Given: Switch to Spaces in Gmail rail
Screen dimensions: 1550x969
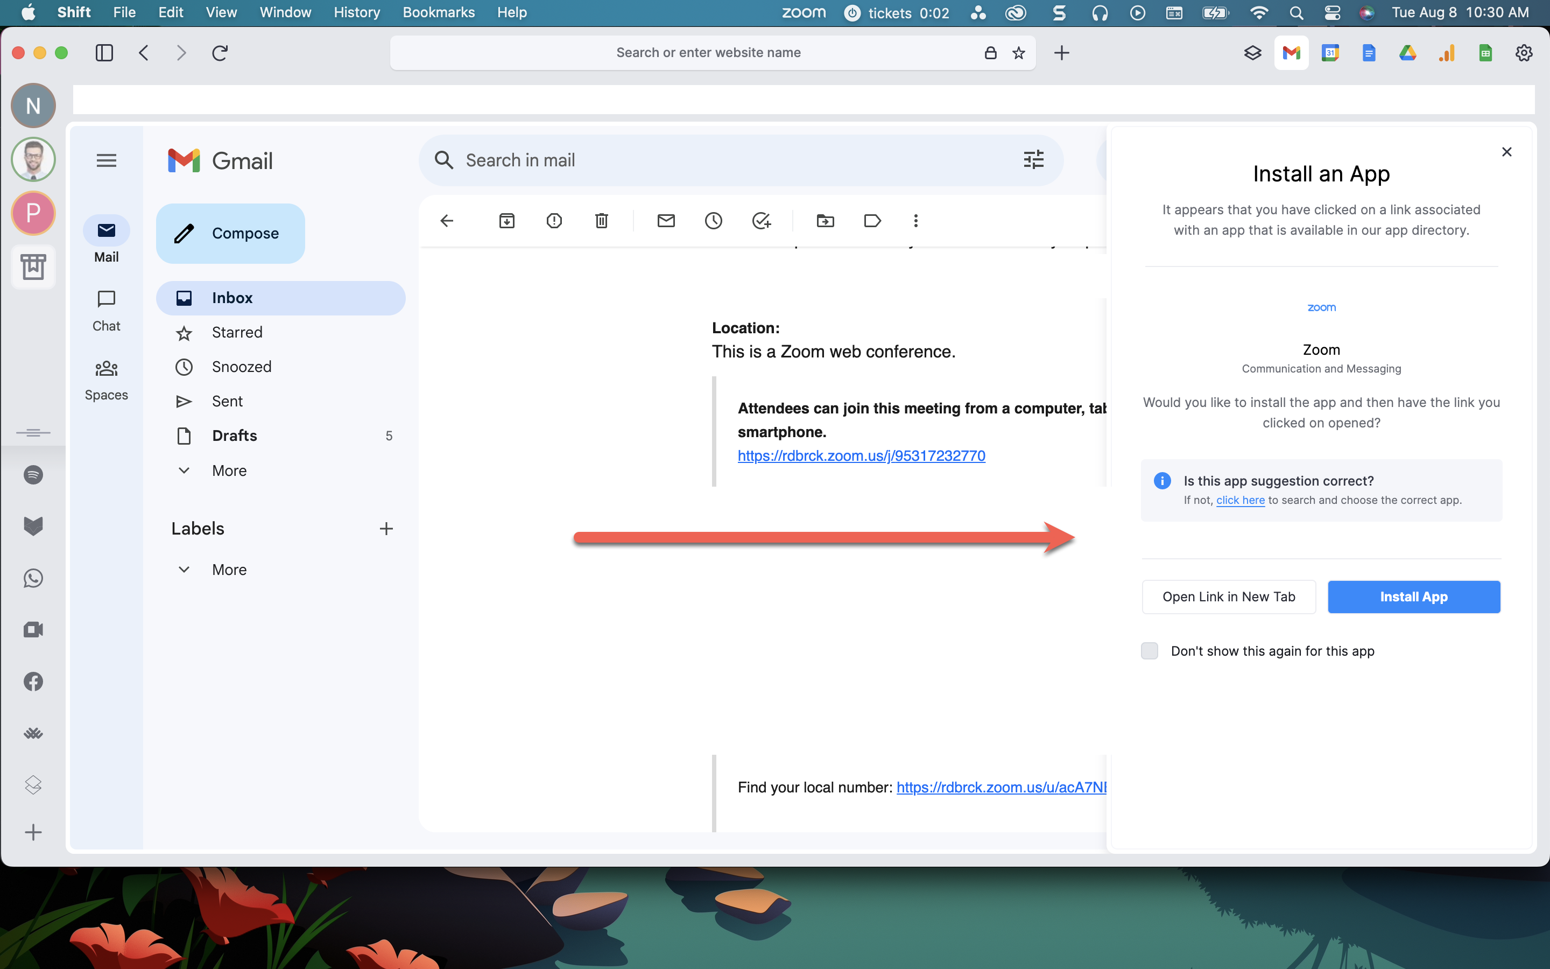Looking at the screenshot, I should [x=107, y=381].
